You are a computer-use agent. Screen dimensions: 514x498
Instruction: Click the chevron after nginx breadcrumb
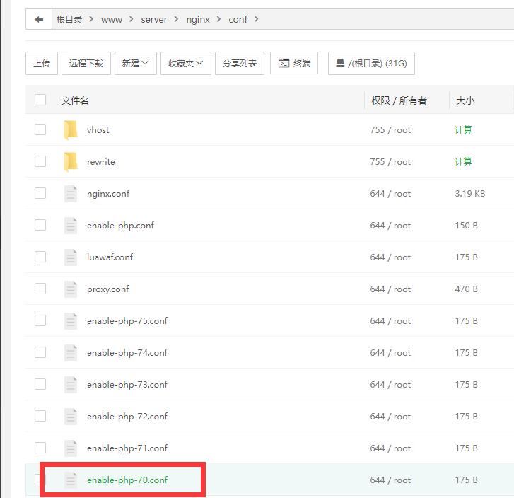click(x=218, y=19)
